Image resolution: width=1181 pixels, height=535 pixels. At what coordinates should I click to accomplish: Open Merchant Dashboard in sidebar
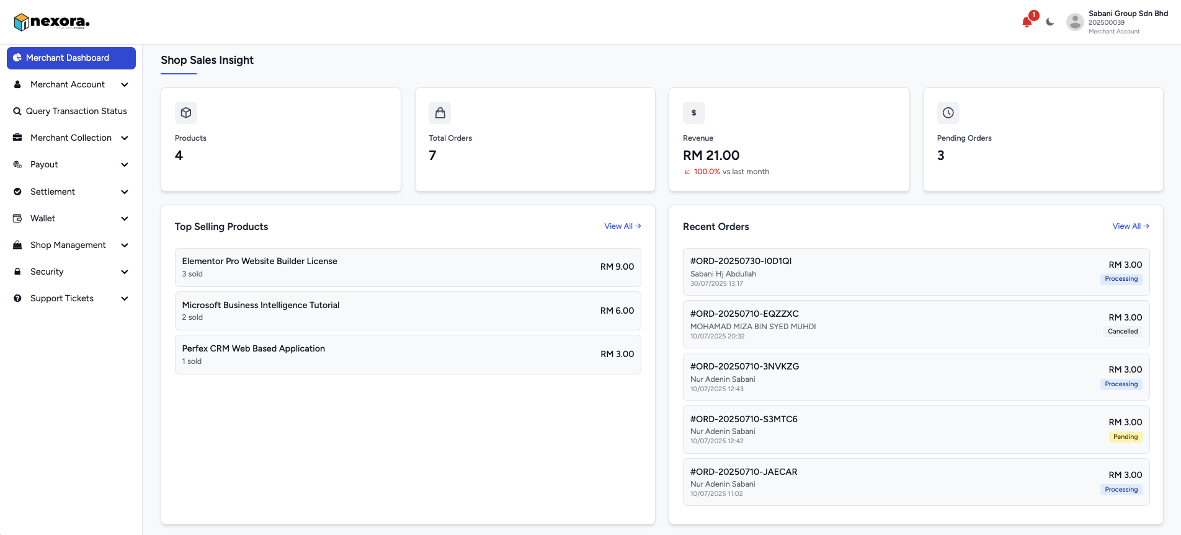[71, 58]
